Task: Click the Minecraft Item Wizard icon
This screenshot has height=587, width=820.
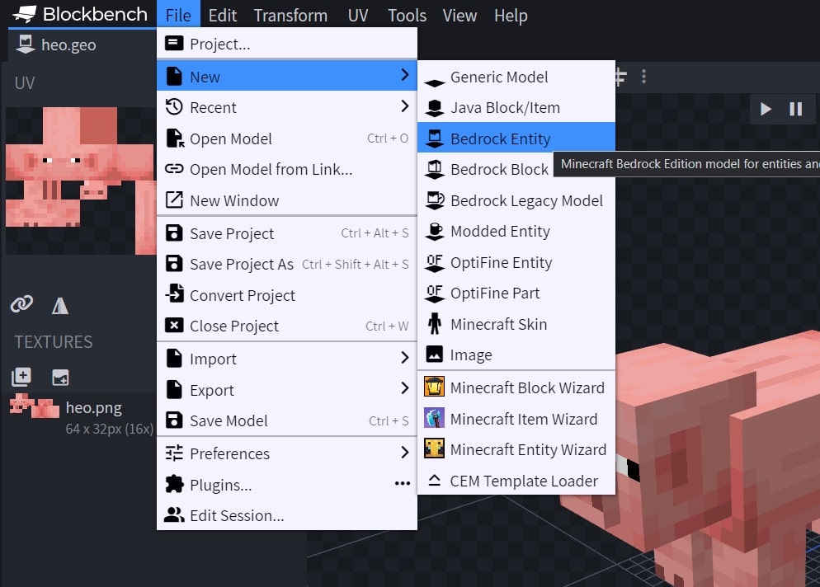Action: [x=434, y=418]
